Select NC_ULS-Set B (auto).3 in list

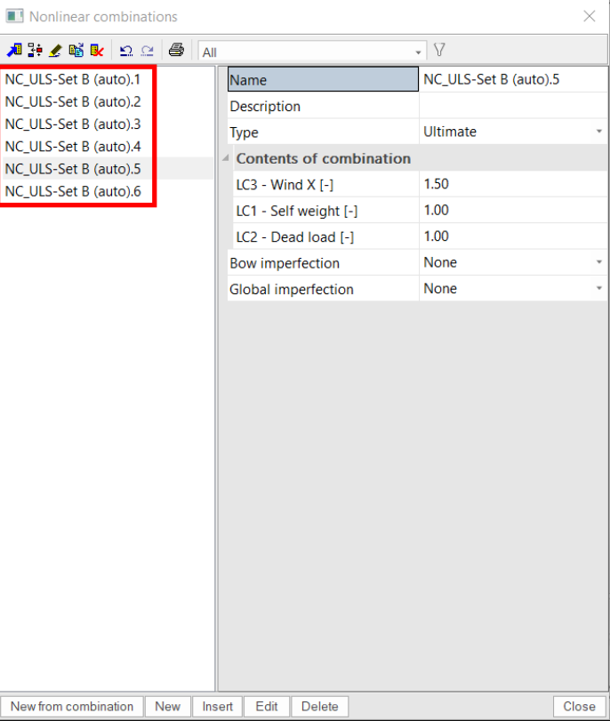pos(73,124)
